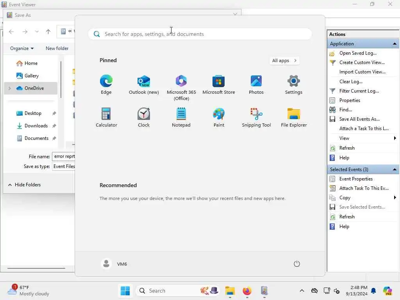Select Home in Save As navigation pane

(30, 63)
